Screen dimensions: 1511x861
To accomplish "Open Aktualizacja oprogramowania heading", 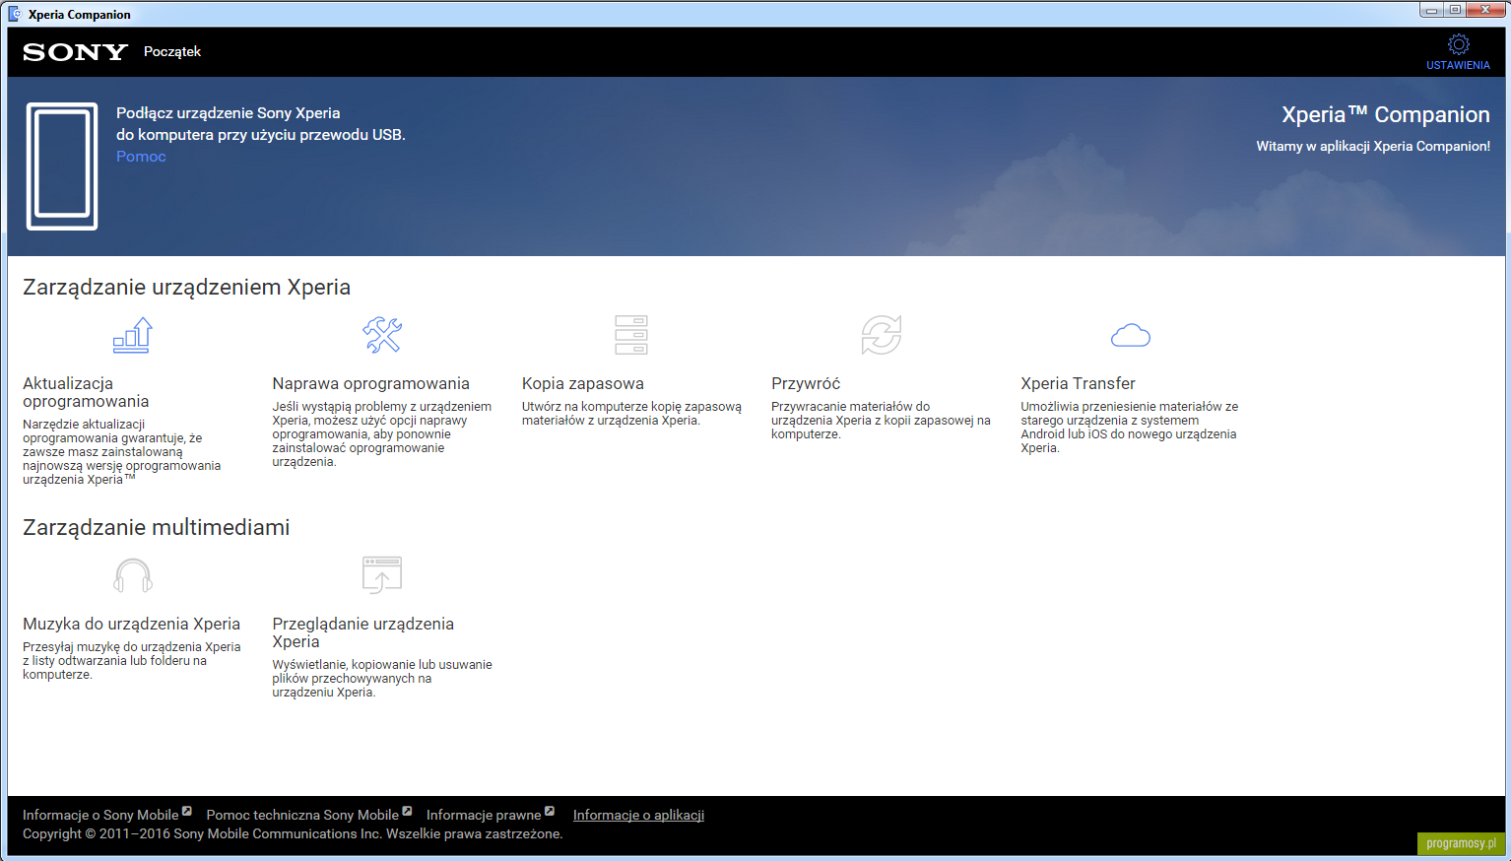I will tap(86, 392).
